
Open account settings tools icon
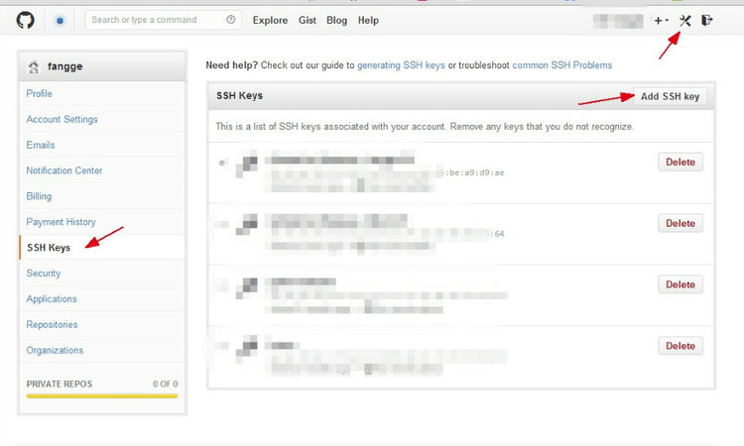[x=685, y=20]
